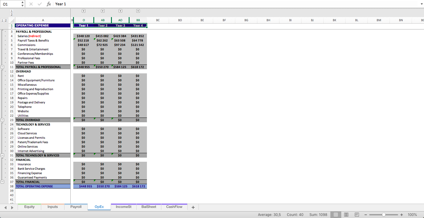424x218 pixels.
Task: Click the Count: 40 status bar entry
Action: click(x=295, y=215)
